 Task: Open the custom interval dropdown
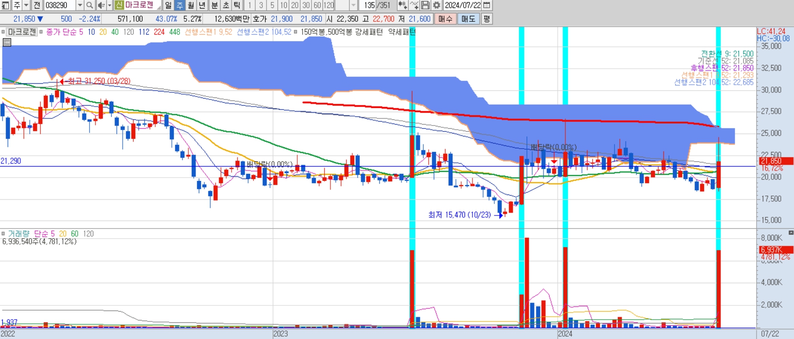[354, 5]
